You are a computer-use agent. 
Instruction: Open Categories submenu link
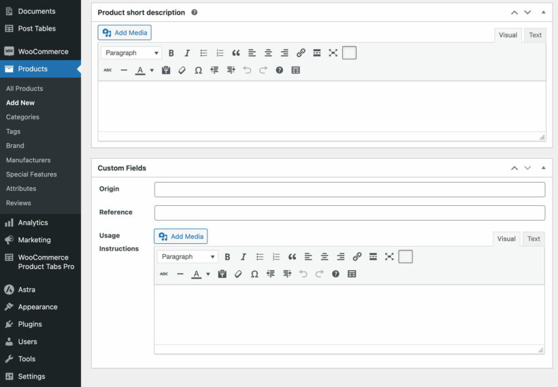point(22,117)
